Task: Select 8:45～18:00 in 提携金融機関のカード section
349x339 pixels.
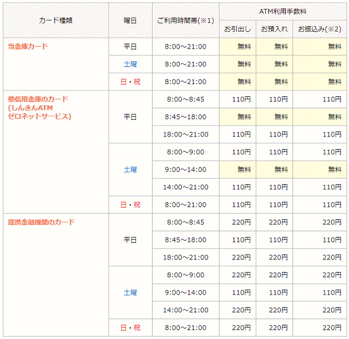Action: pos(185,240)
